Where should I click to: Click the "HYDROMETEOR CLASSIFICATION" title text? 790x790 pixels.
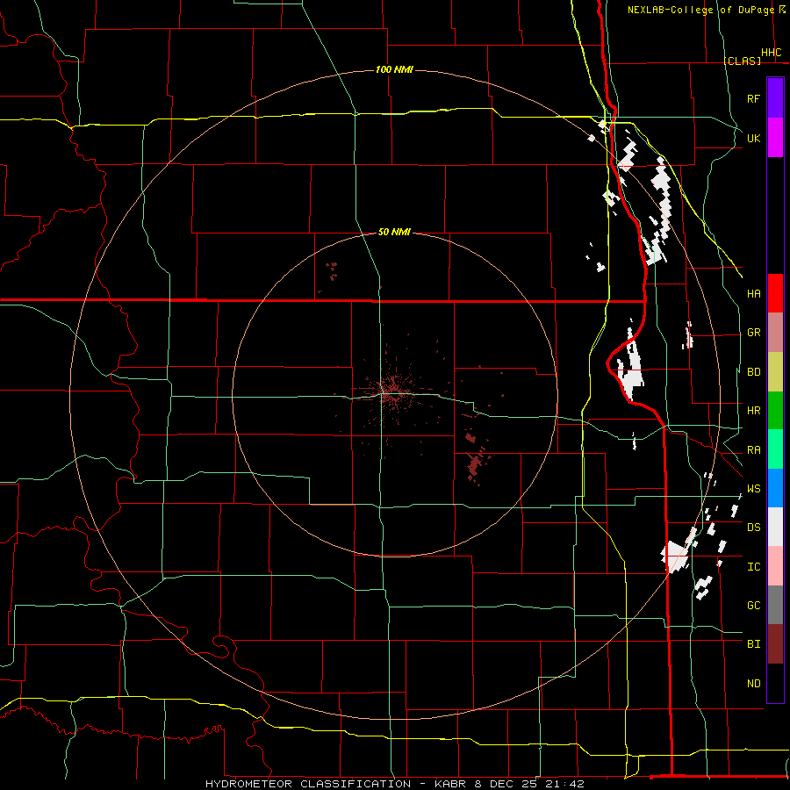pos(308,784)
